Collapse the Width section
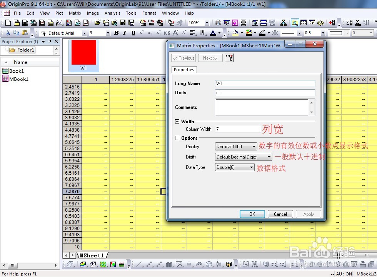 coord(177,122)
